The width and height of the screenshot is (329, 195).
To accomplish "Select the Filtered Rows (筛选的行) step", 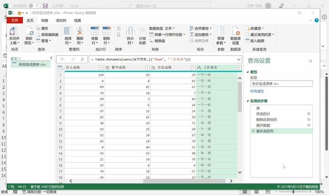I will click(281, 114).
